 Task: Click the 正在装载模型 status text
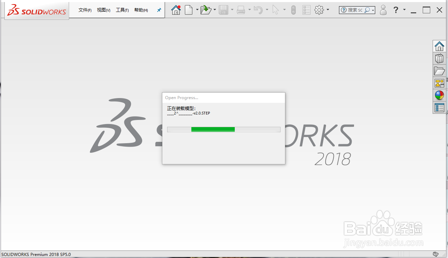point(181,108)
